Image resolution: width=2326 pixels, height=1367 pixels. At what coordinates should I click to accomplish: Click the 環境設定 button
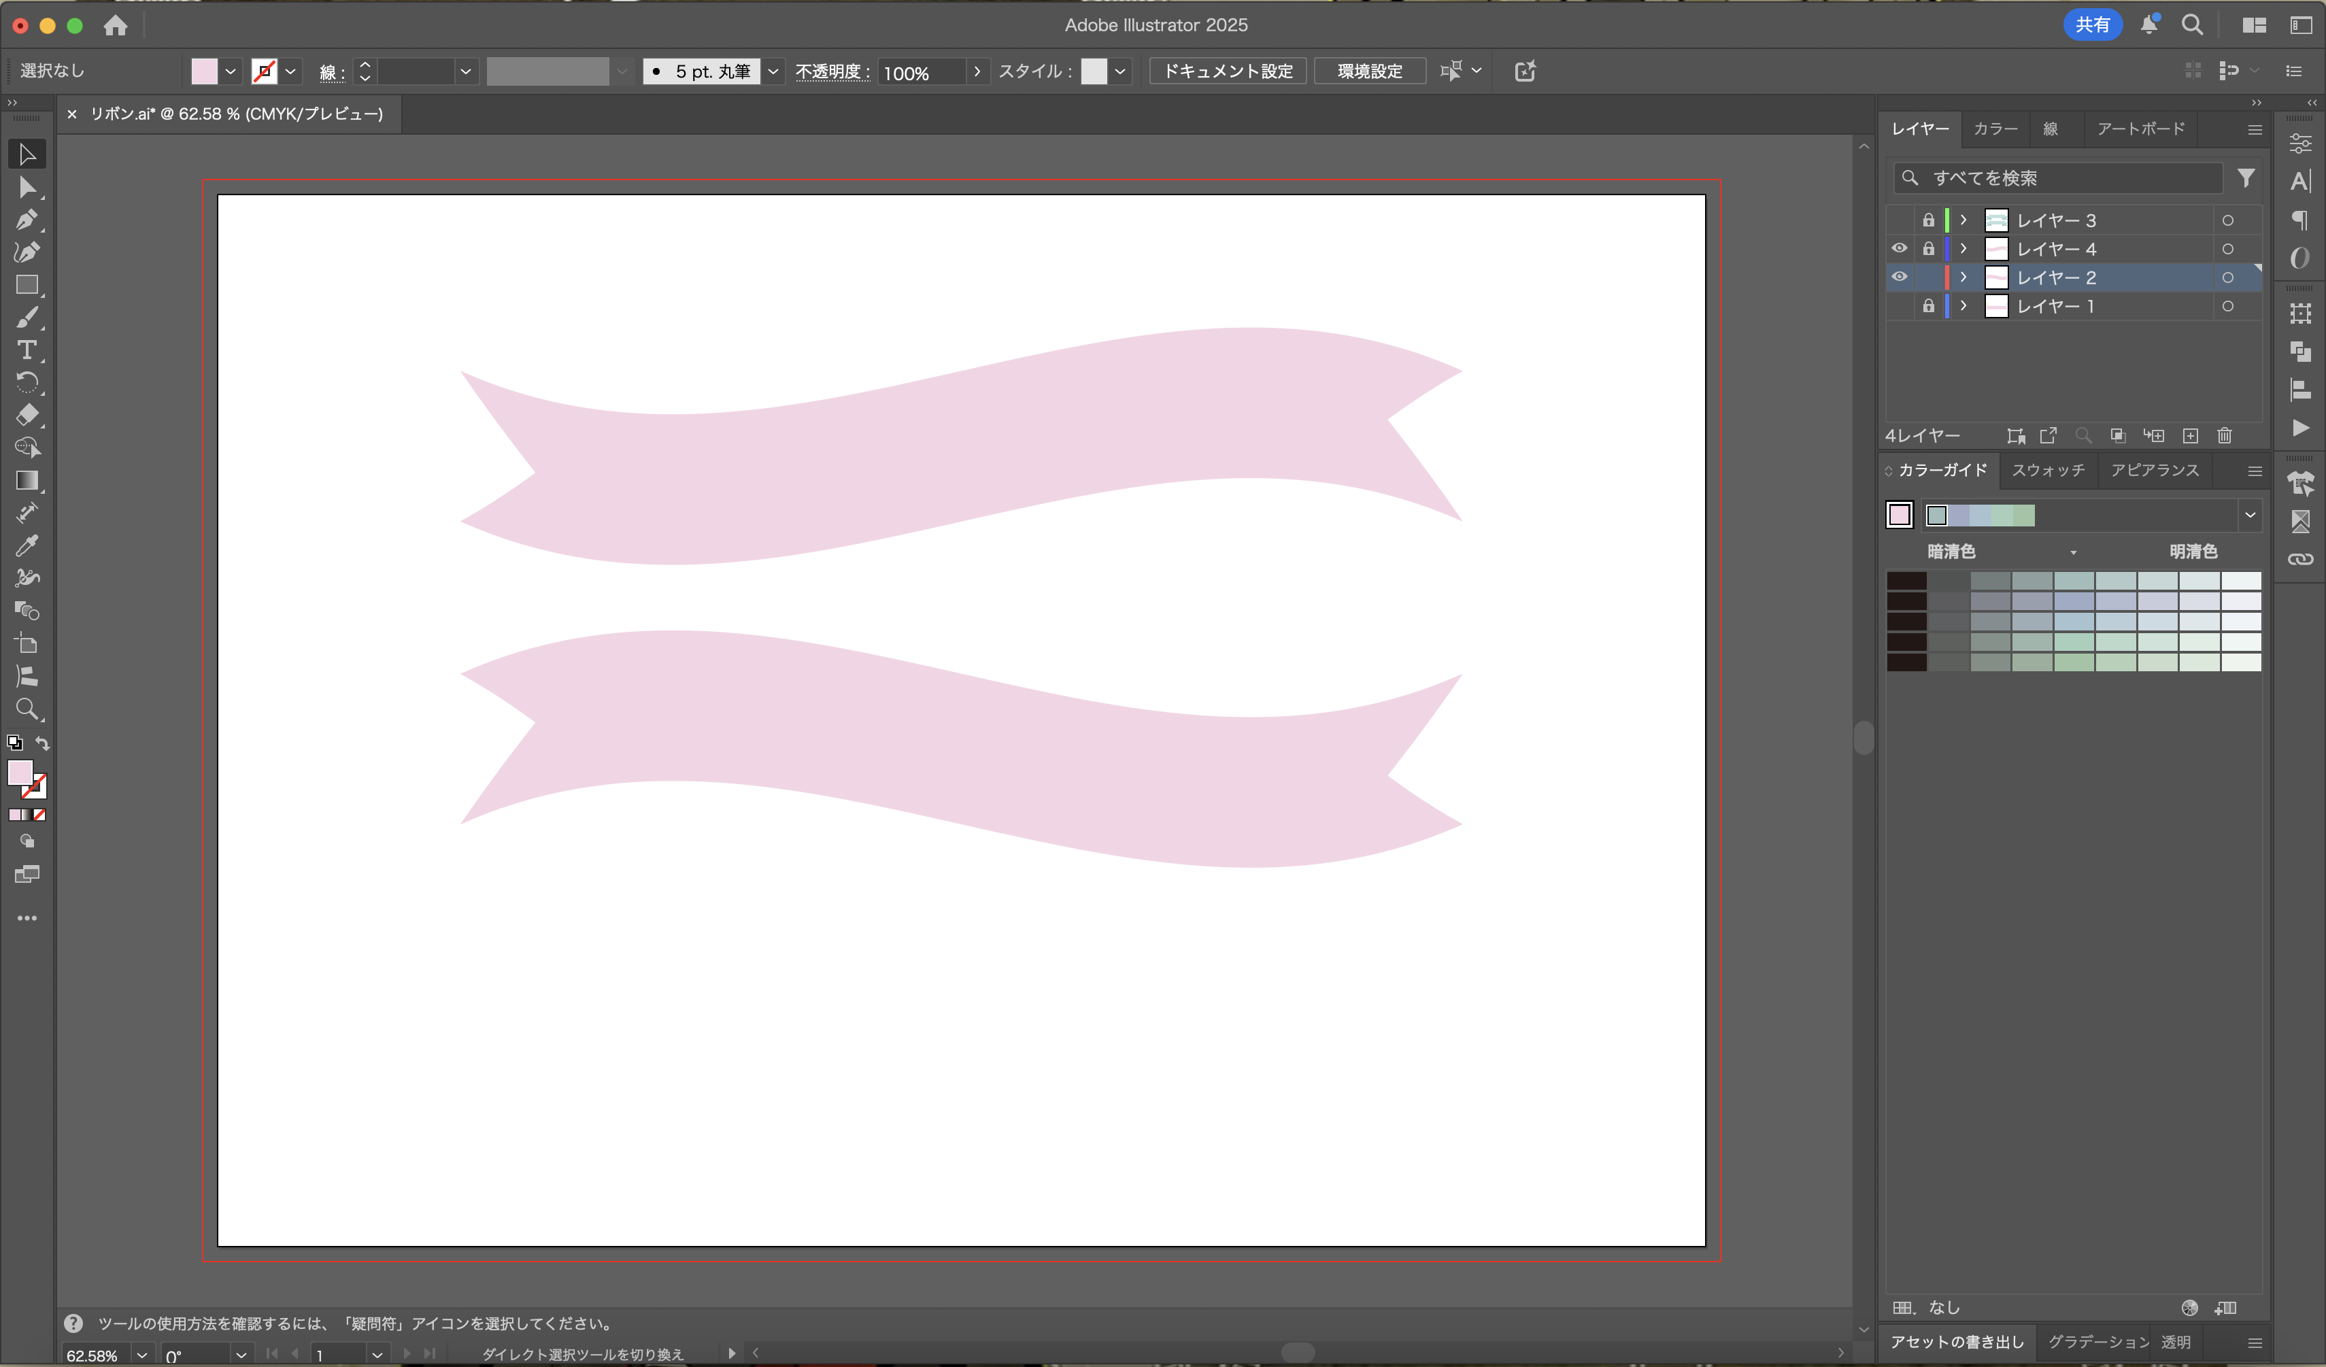(x=1370, y=72)
